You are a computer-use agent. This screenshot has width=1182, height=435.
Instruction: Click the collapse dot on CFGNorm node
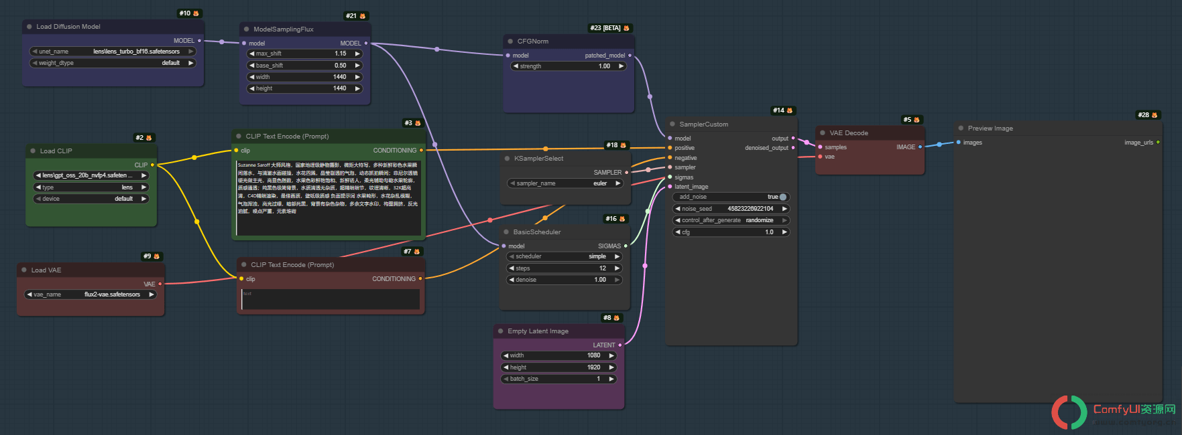click(x=510, y=41)
